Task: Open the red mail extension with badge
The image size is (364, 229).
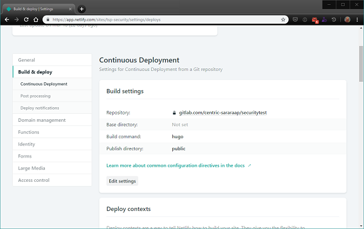Action: pyautogui.click(x=315, y=20)
